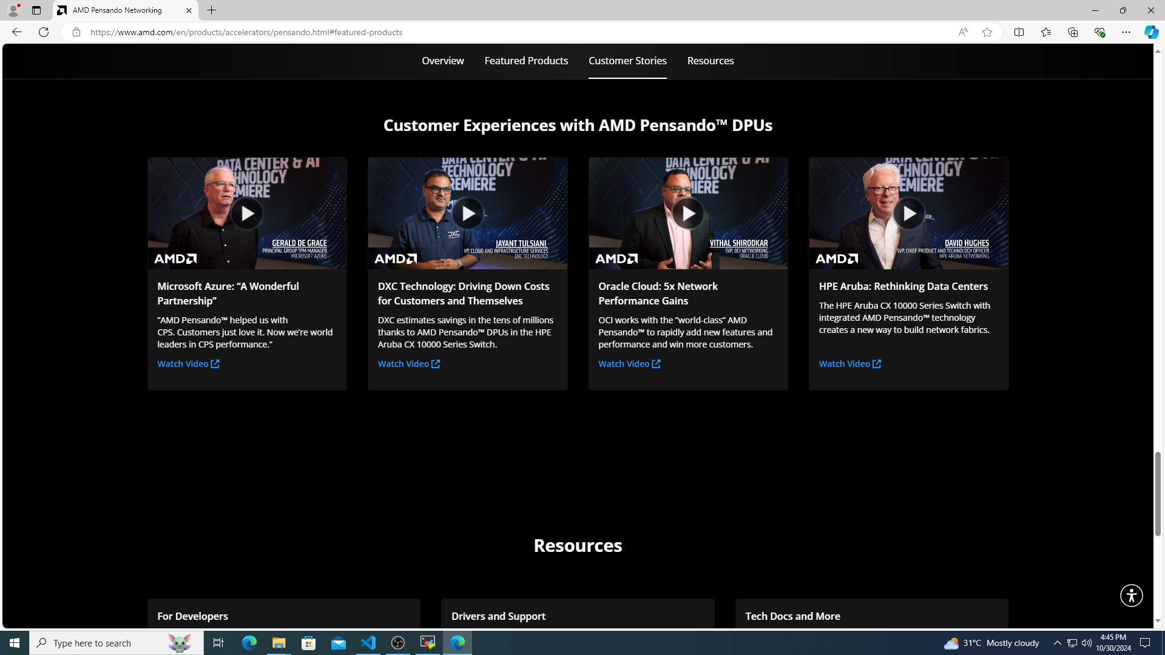Open the Windows Start menu
This screenshot has height=655, width=1165.
click(x=15, y=643)
